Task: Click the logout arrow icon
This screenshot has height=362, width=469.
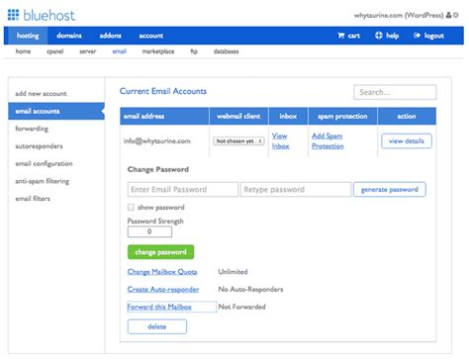Action: [417, 36]
